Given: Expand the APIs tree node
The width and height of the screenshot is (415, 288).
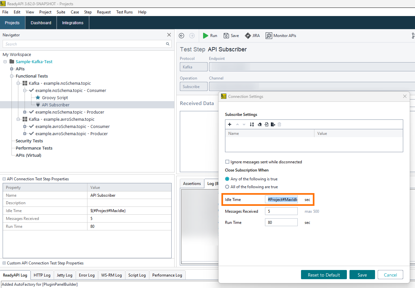Looking at the screenshot, I should click(12, 69).
